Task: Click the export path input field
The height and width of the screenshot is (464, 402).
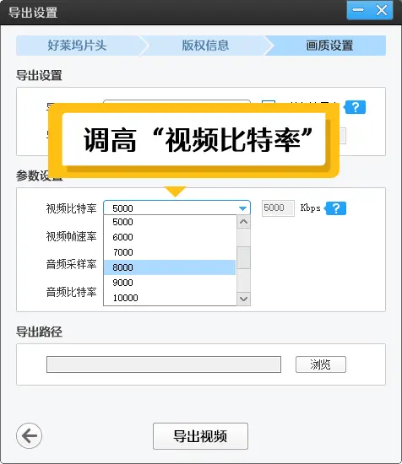Action: pyautogui.click(x=164, y=364)
